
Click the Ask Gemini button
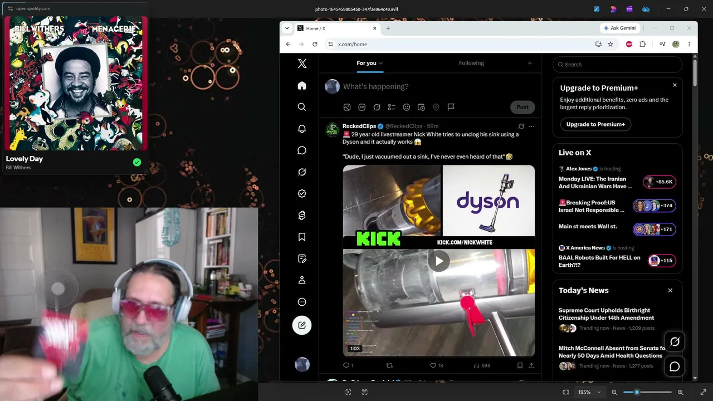tap(619, 28)
